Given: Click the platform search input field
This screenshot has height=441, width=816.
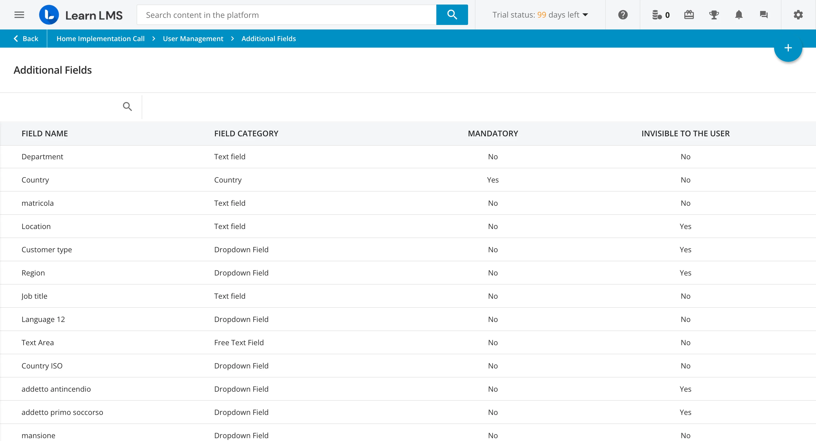Looking at the screenshot, I should tap(286, 15).
